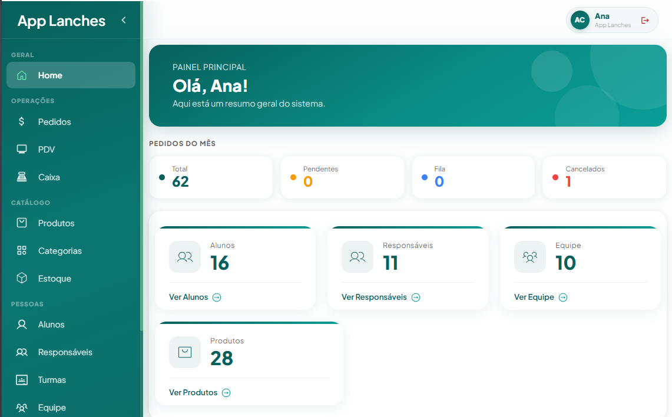Click the Pedidos dollar icon

click(x=21, y=122)
